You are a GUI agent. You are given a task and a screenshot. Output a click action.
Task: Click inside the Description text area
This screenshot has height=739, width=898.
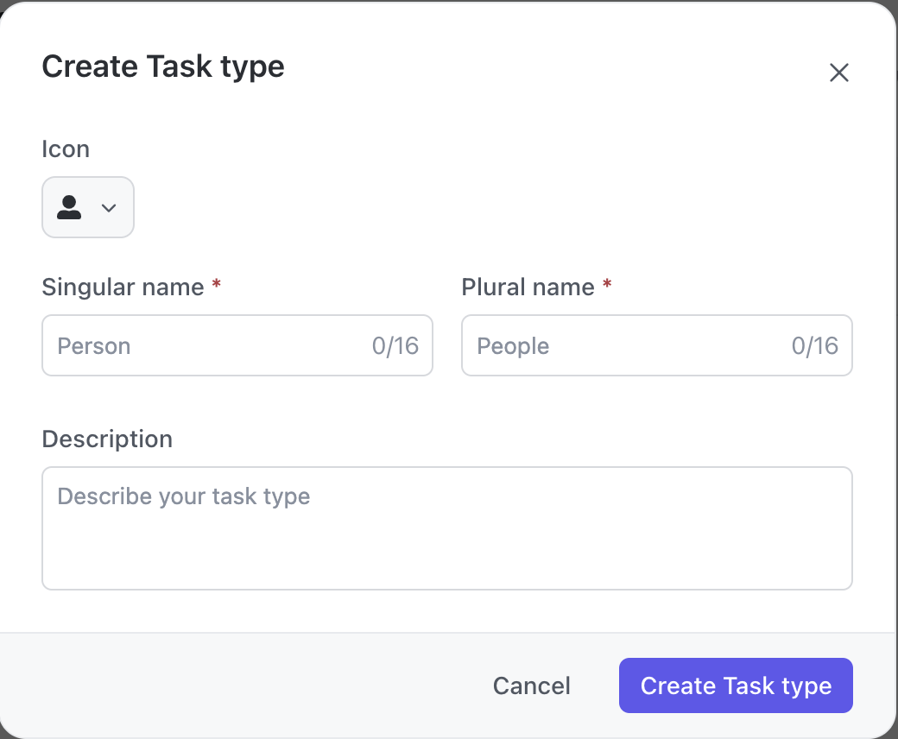pyautogui.click(x=447, y=527)
